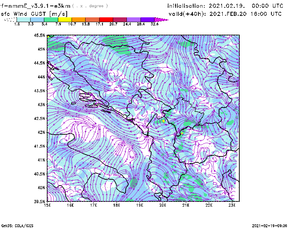The width and height of the screenshot is (295, 228).
Task: Click the 43.5N latitude label
Action: point(39,91)
